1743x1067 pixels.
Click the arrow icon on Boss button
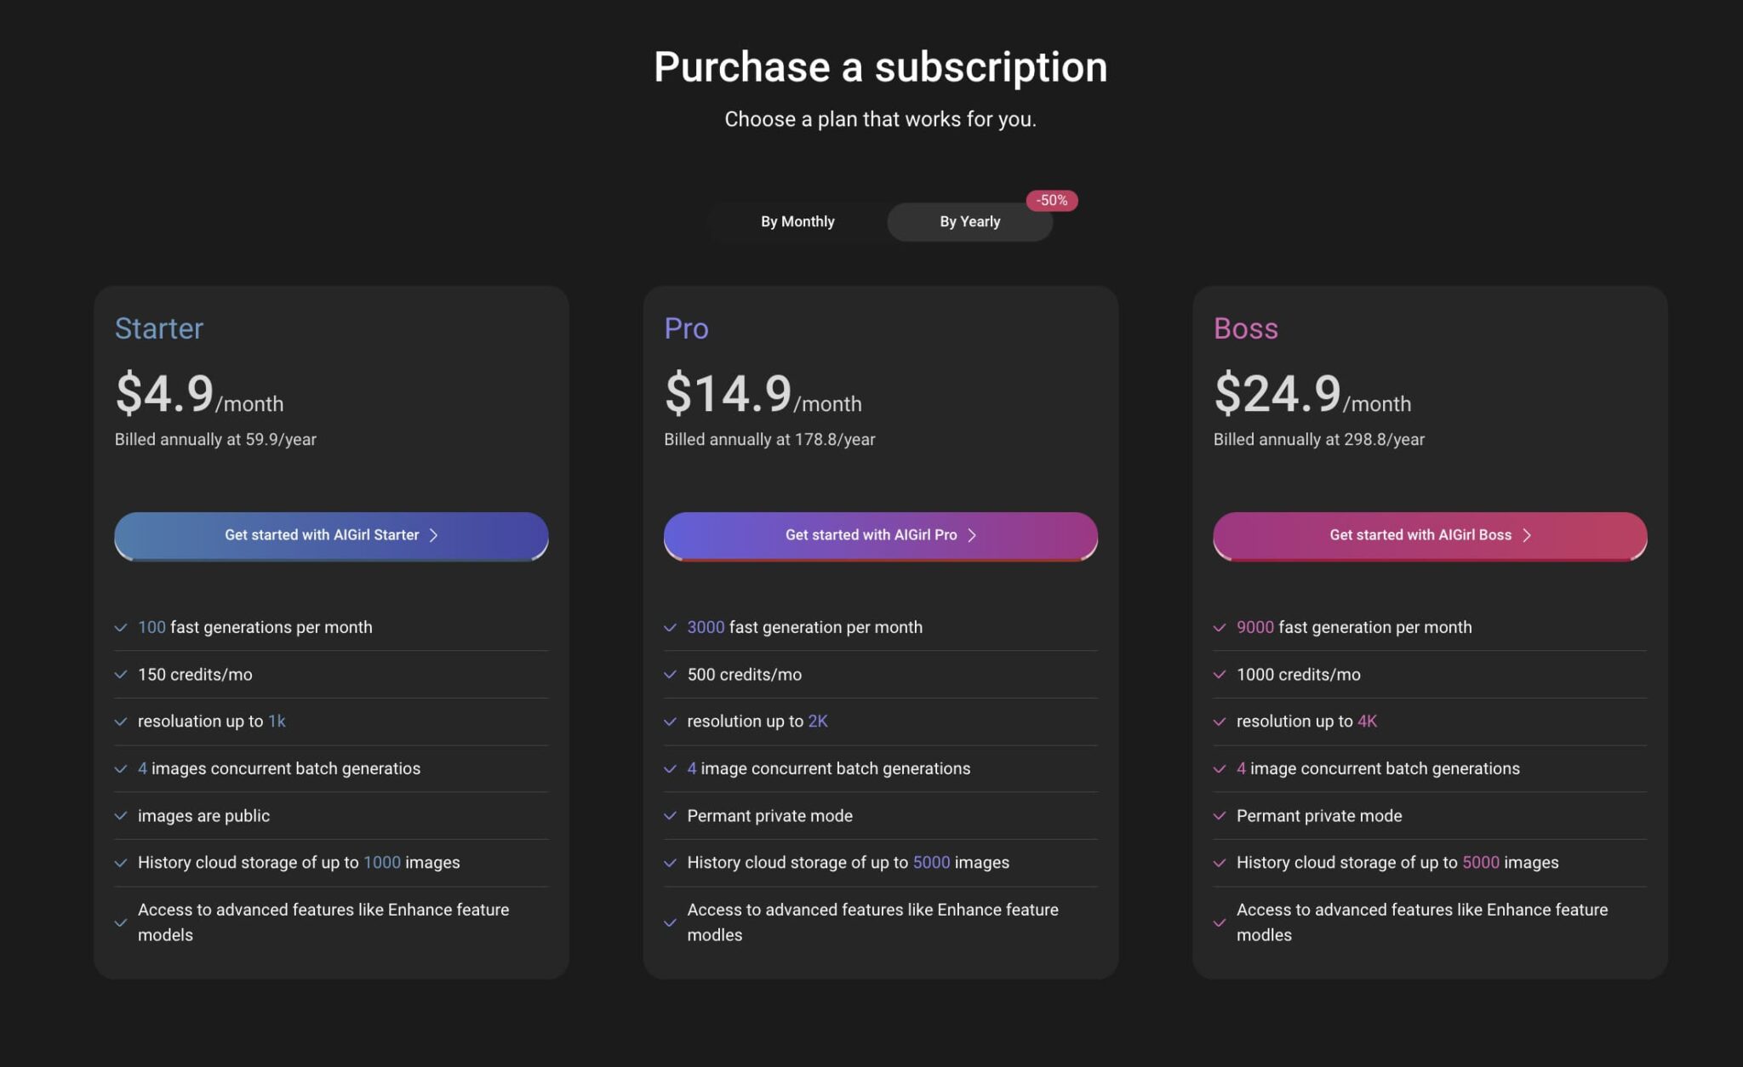[1527, 535]
